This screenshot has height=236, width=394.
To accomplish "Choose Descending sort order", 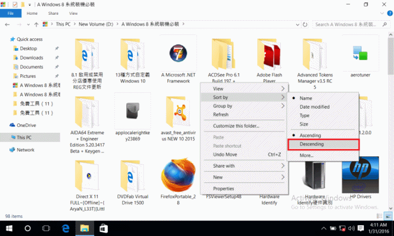I will tap(323, 144).
